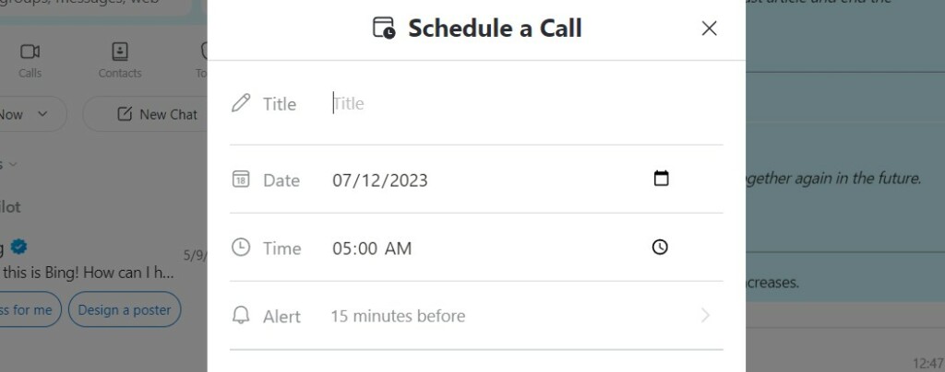Click the 07/12/2023 date value
The width and height of the screenshot is (945, 372).
click(x=380, y=180)
